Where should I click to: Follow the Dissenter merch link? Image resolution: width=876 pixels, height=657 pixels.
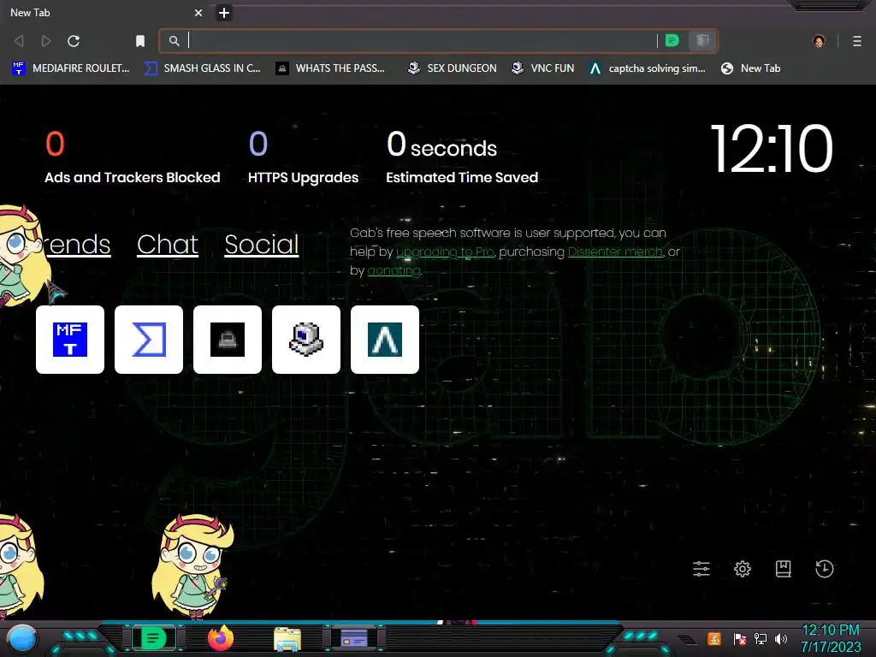615,252
